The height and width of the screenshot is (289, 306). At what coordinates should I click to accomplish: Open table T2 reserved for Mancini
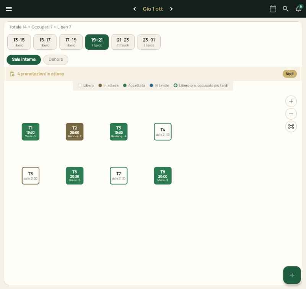pos(75,132)
